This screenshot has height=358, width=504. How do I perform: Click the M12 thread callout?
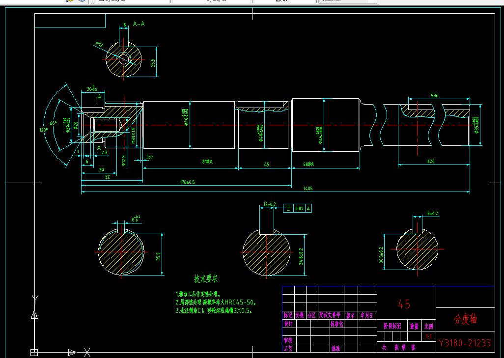coord(100,44)
